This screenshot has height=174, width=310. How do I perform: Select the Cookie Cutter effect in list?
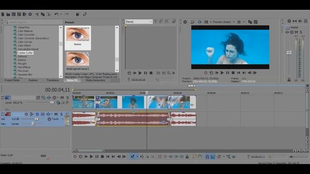[x=25, y=53]
